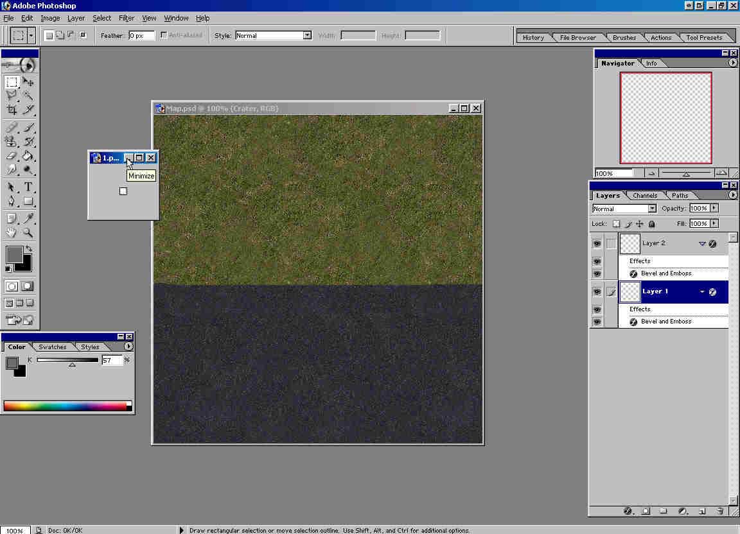The image size is (740, 534).
Task: Activate the Zoom tool in toolbox
Action: click(x=28, y=233)
